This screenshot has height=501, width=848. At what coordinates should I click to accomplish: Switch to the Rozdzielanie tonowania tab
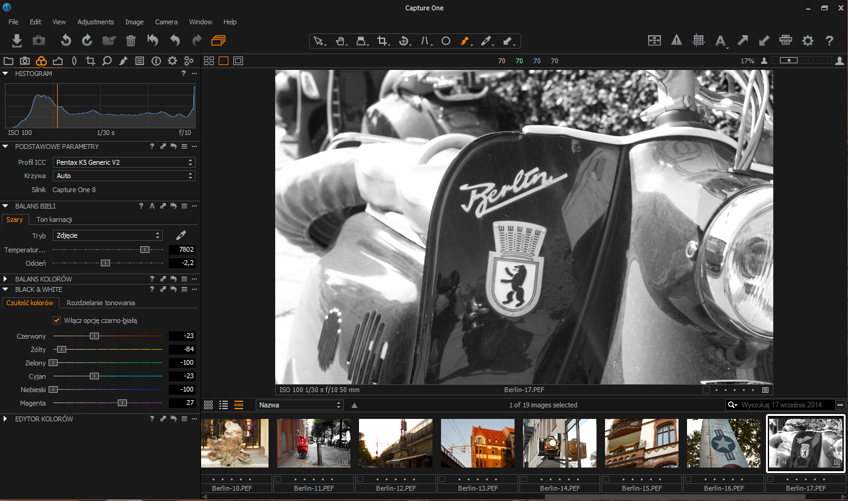click(x=101, y=303)
